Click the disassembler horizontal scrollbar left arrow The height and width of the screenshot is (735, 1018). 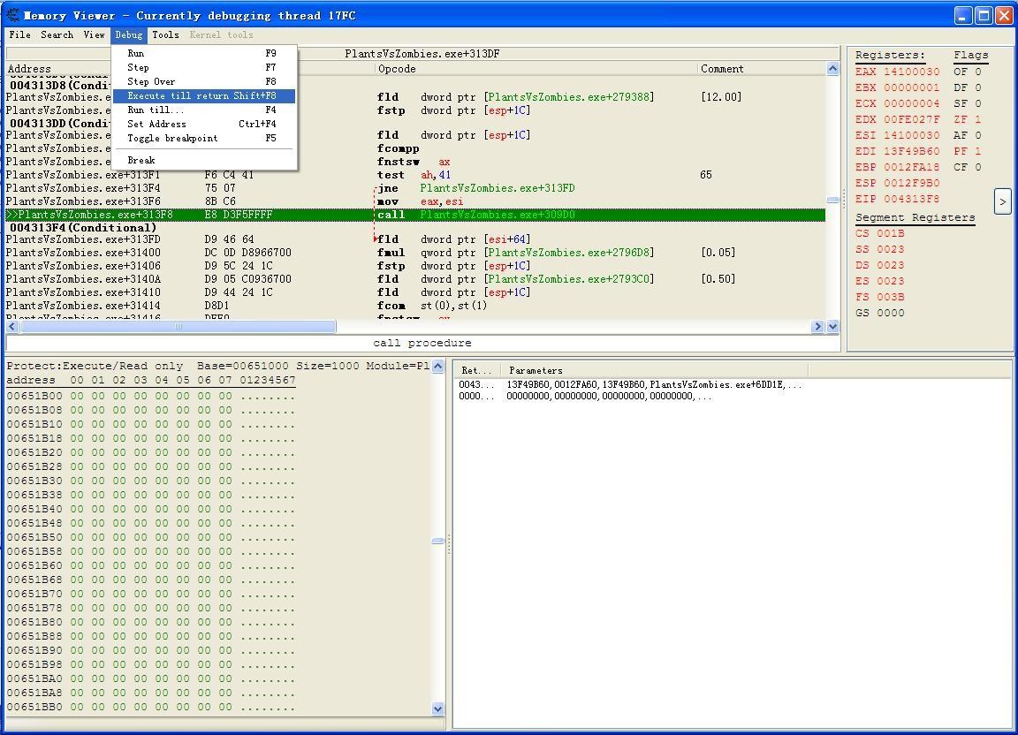pos(12,327)
